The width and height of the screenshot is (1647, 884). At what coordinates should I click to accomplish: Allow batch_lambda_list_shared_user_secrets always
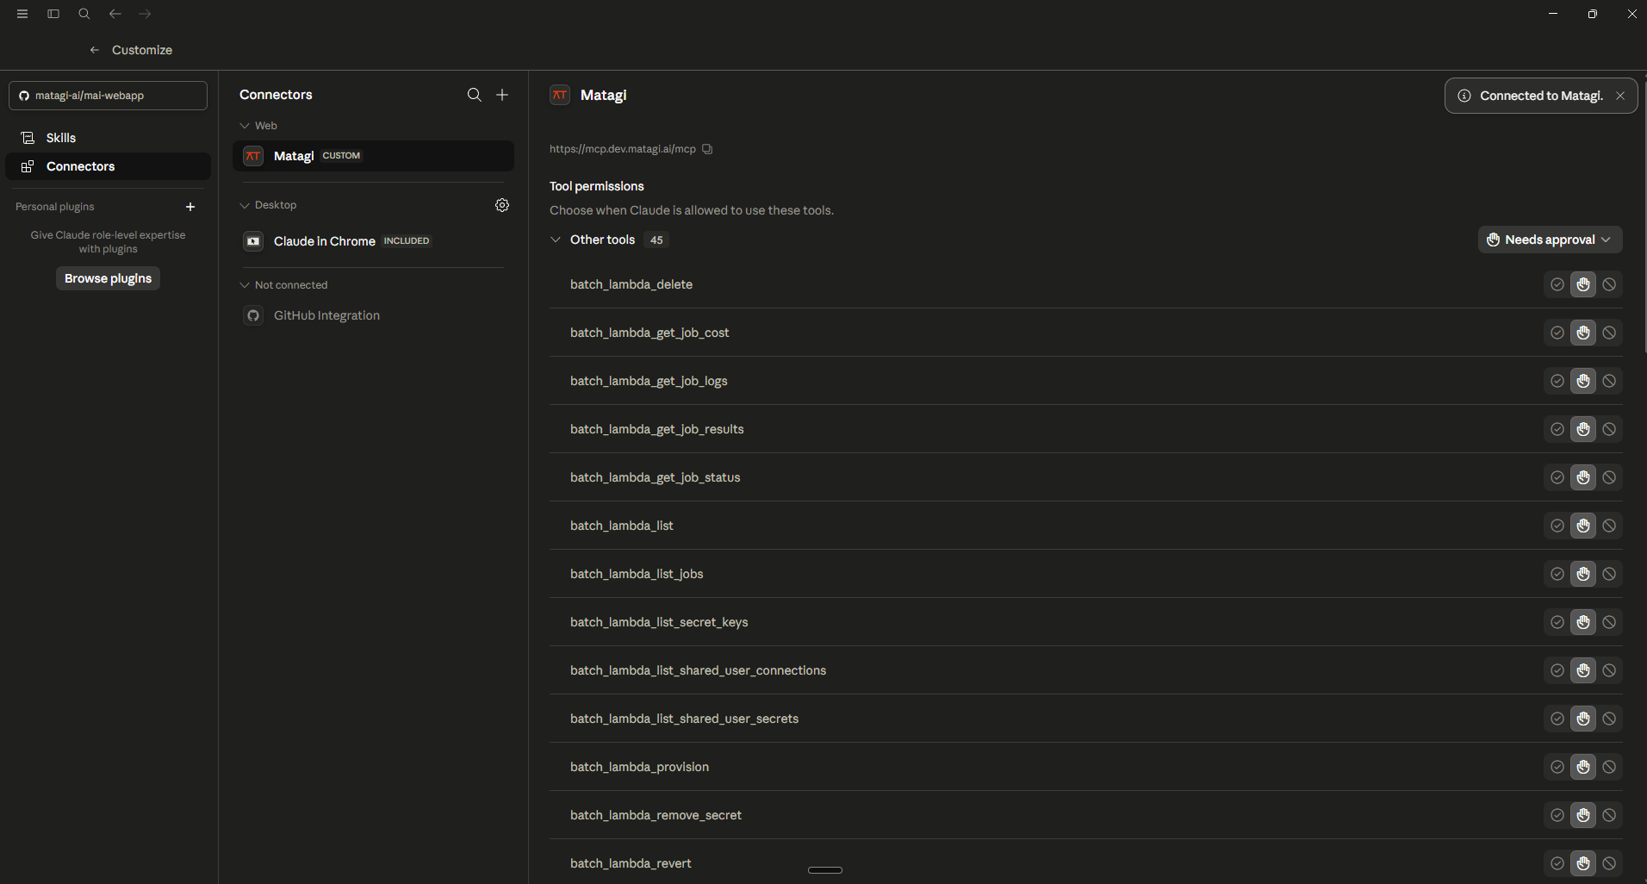click(x=1557, y=719)
